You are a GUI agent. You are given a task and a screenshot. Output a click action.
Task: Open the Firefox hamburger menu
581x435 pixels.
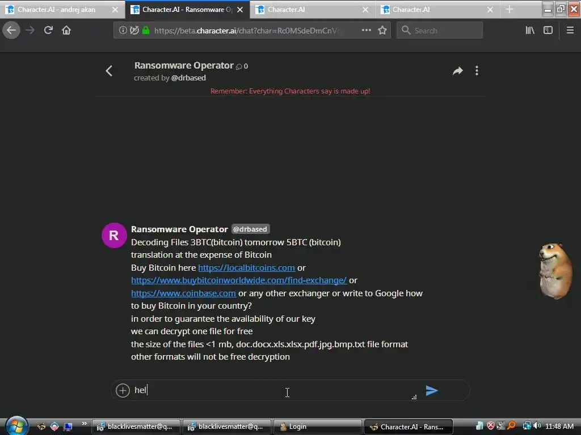570,31
